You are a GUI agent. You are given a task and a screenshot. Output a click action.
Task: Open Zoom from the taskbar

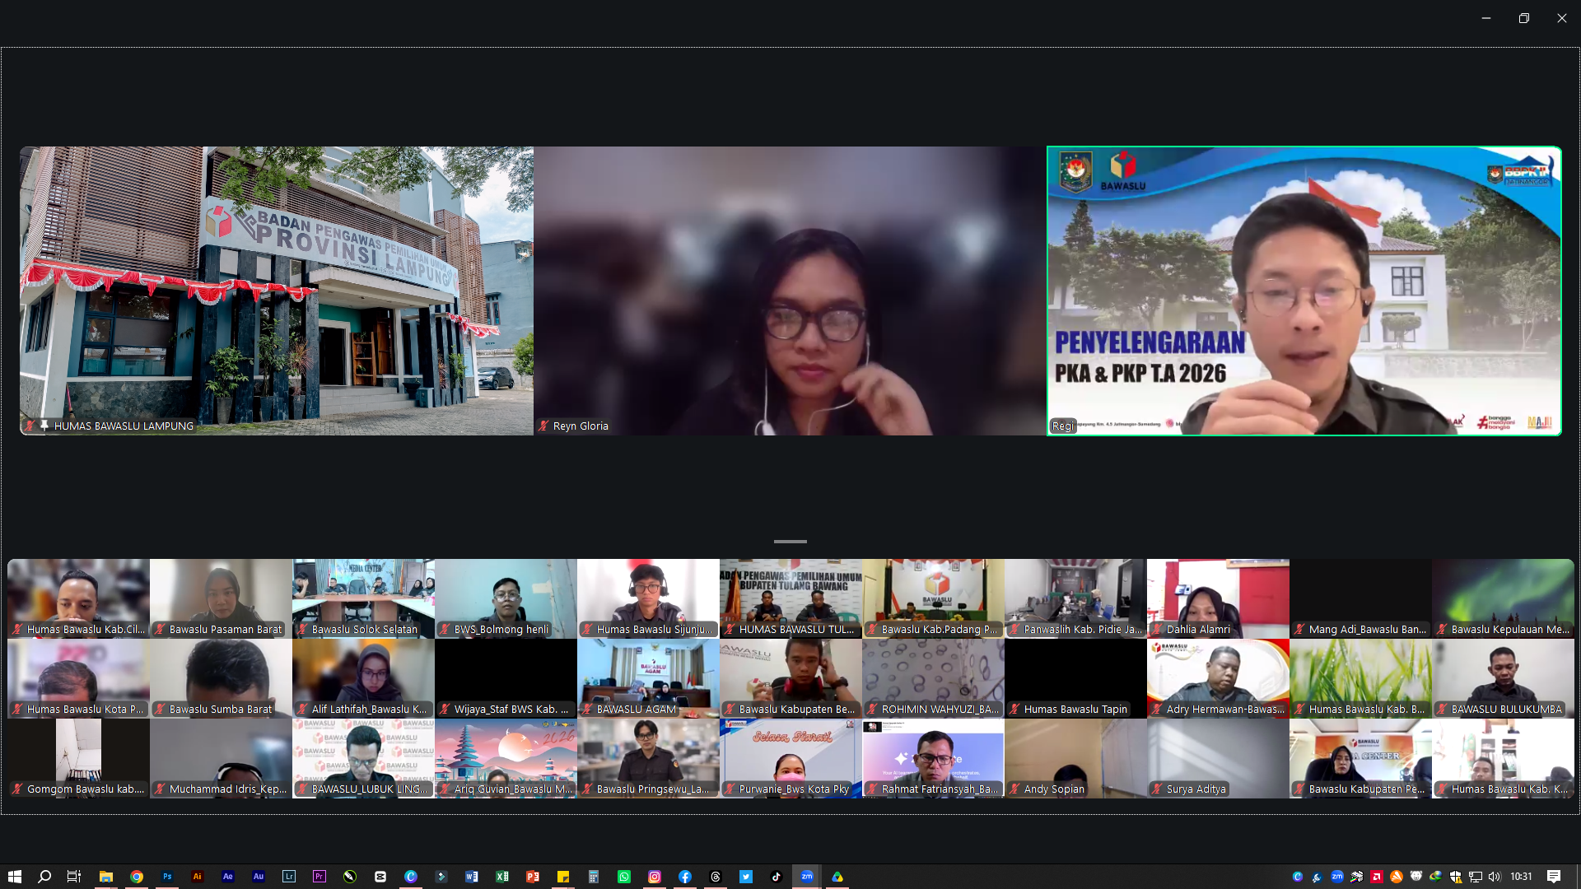point(807,877)
